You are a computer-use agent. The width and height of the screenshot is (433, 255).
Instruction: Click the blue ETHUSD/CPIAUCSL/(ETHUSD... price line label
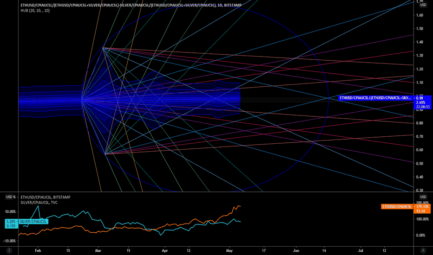click(375, 98)
